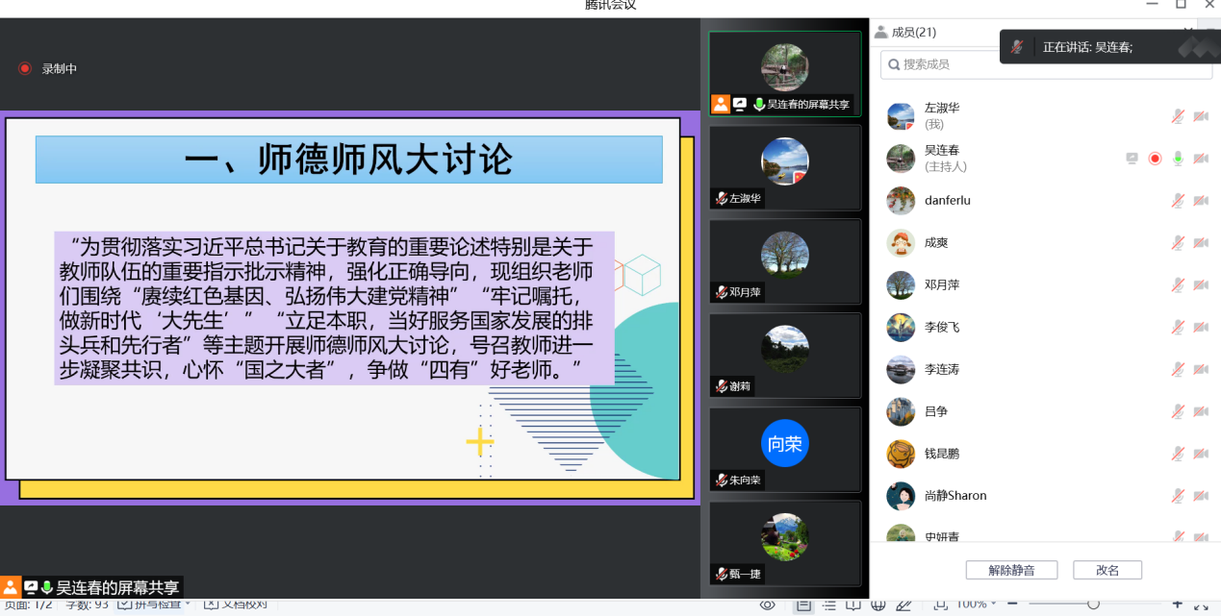Toggle the microphone for 左淑华 in the member list
This screenshot has width=1221, height=616.
point(1178,116)
